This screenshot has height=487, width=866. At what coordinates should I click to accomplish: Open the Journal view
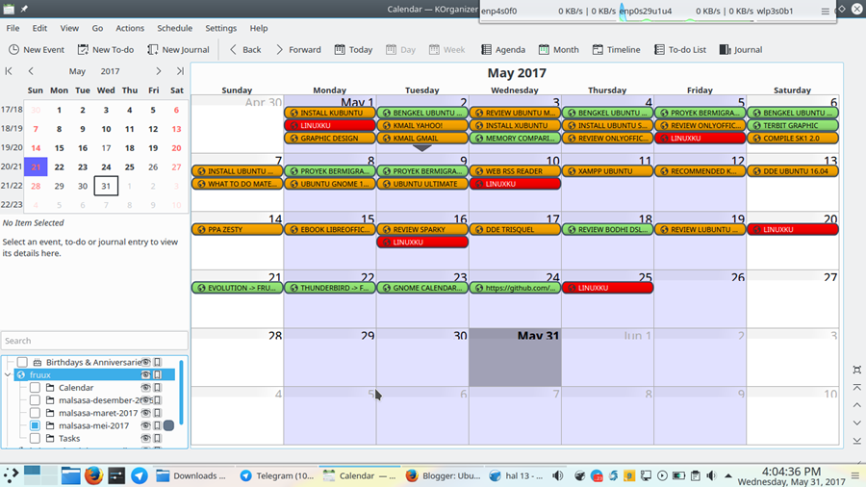click(x=741, y=50)
